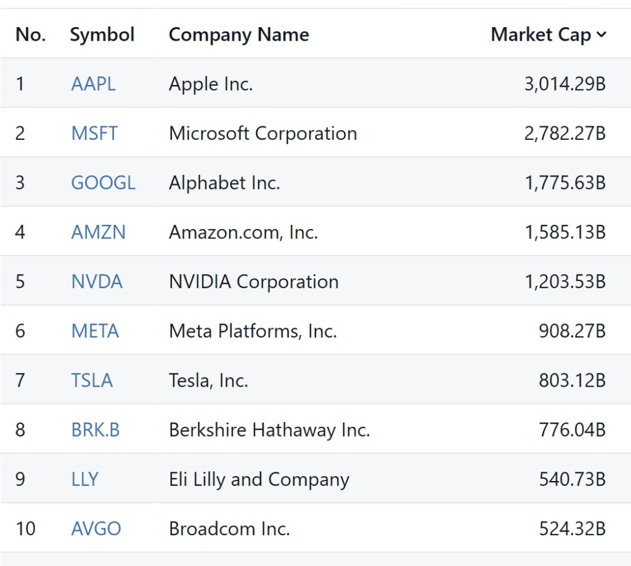631x566 pixels.
Task: Click the Market Cap sort chevron
Action: (x=601, y=35)
